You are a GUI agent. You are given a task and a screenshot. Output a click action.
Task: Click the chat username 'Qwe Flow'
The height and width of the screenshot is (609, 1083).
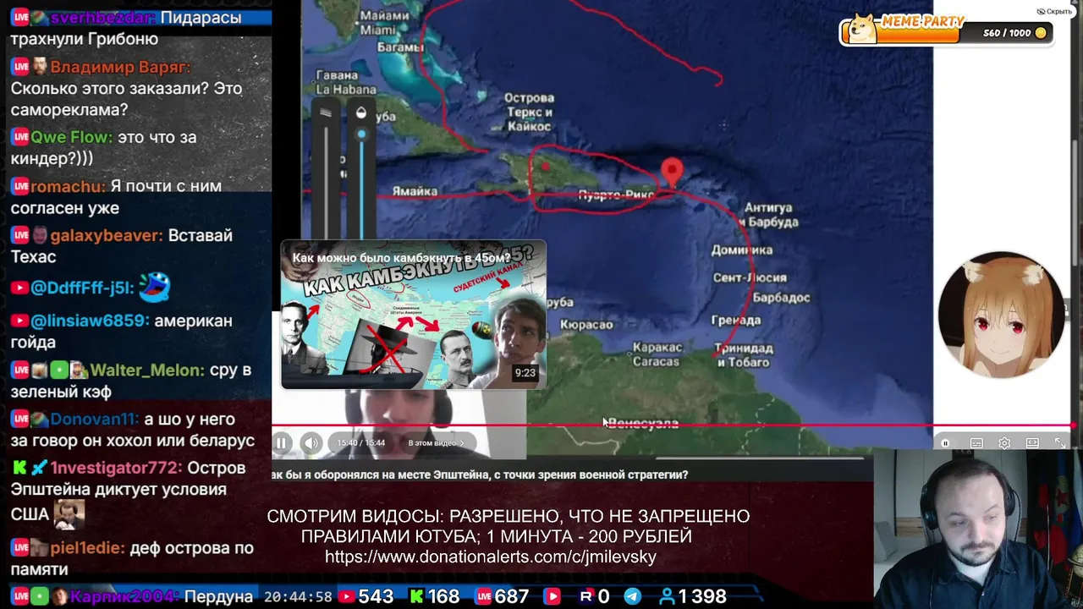[71, 137]
